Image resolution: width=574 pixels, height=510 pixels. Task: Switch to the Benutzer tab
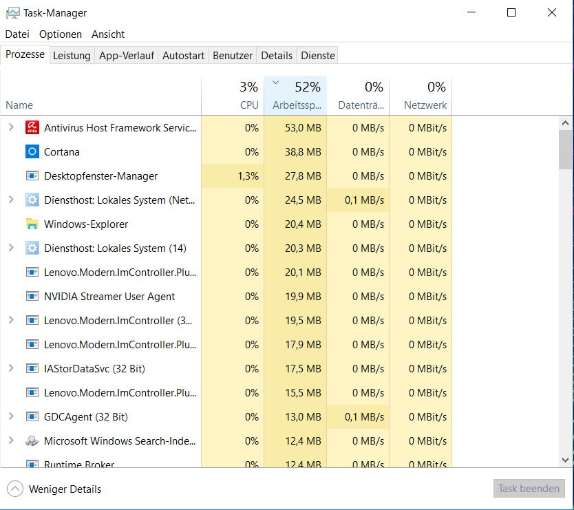pyautogui.click(x=233, y=55)
